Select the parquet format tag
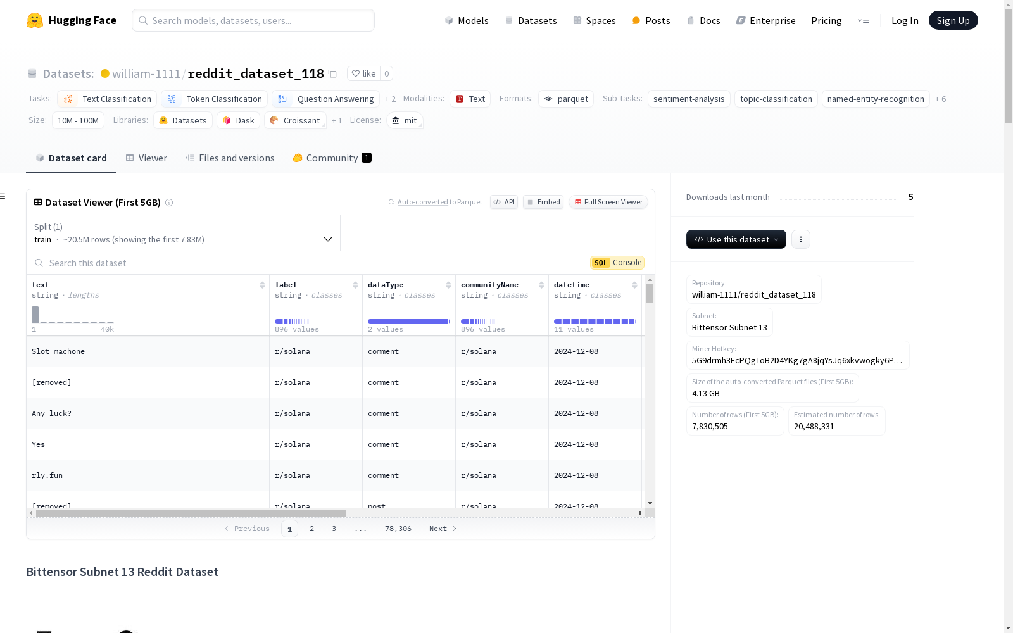This screenshot has width=1013, height=633. (566, 99)
